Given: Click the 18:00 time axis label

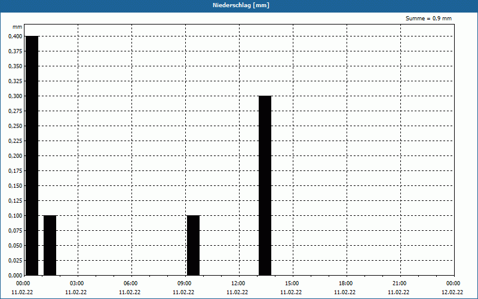Looking at the screenshot, I should click(345, 283).
